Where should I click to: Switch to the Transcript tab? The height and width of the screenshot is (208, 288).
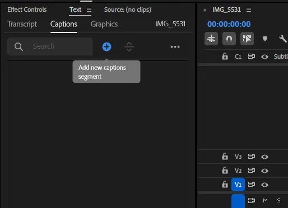(22, 24)
